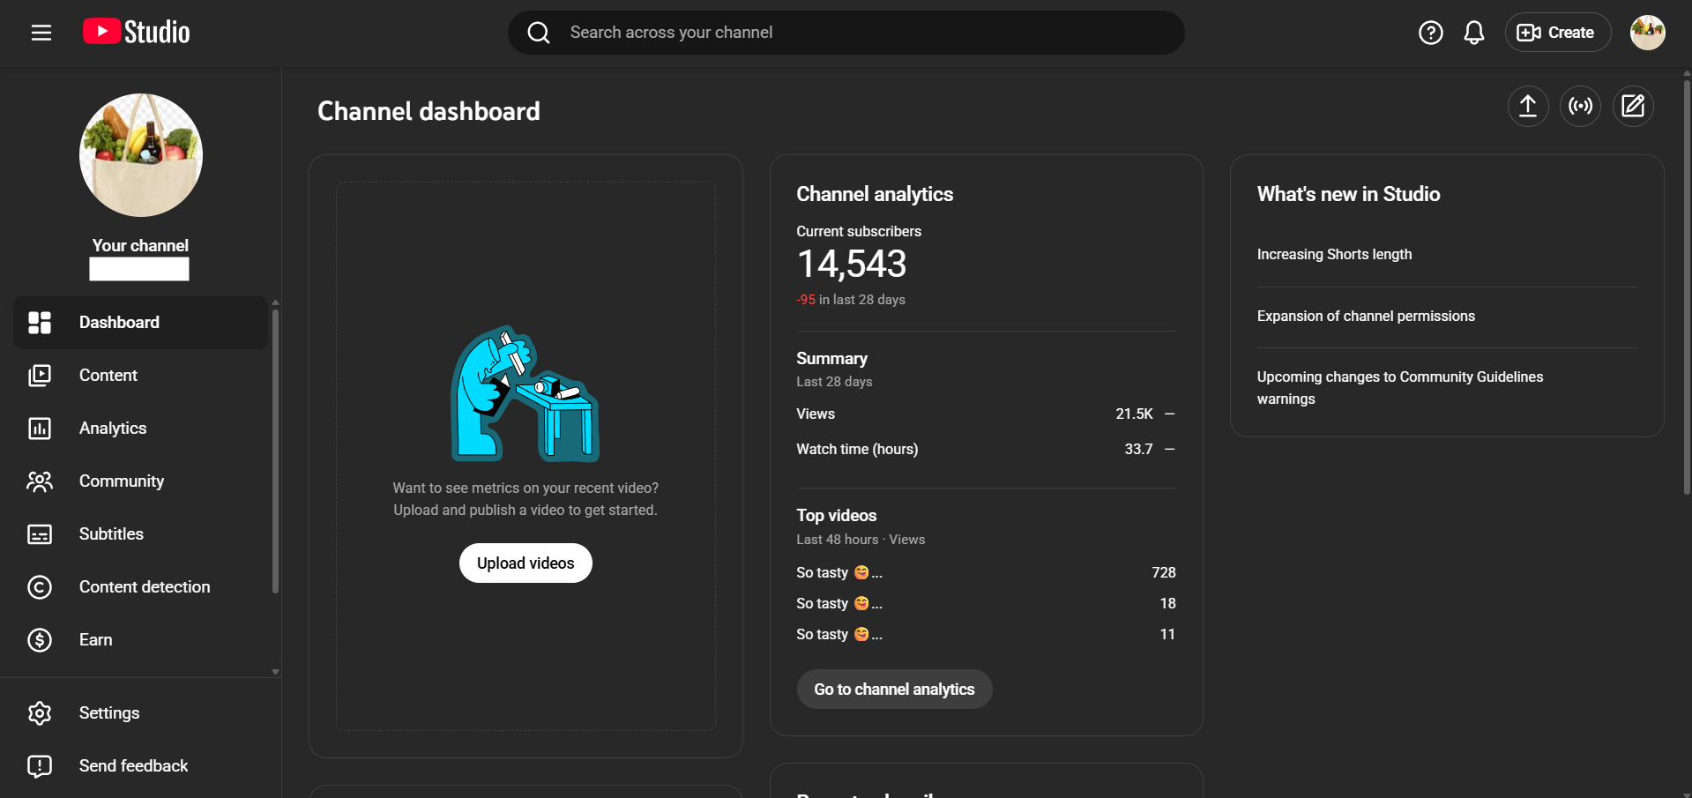The width and height of the screenshot is (1692, 798).
Task: Open the help question mark icon
Action: [x=1430, y=33]
